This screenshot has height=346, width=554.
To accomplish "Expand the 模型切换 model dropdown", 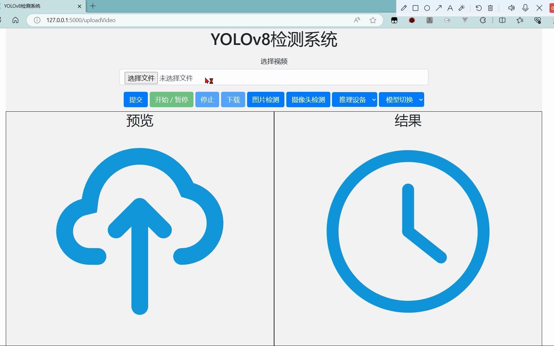I will coord(401,99).
